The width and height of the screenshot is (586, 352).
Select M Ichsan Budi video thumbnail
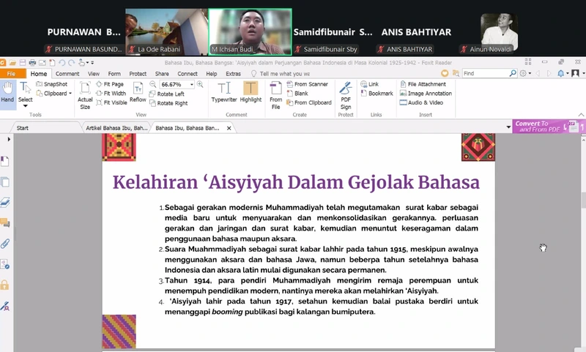click(x=250, y=32)
